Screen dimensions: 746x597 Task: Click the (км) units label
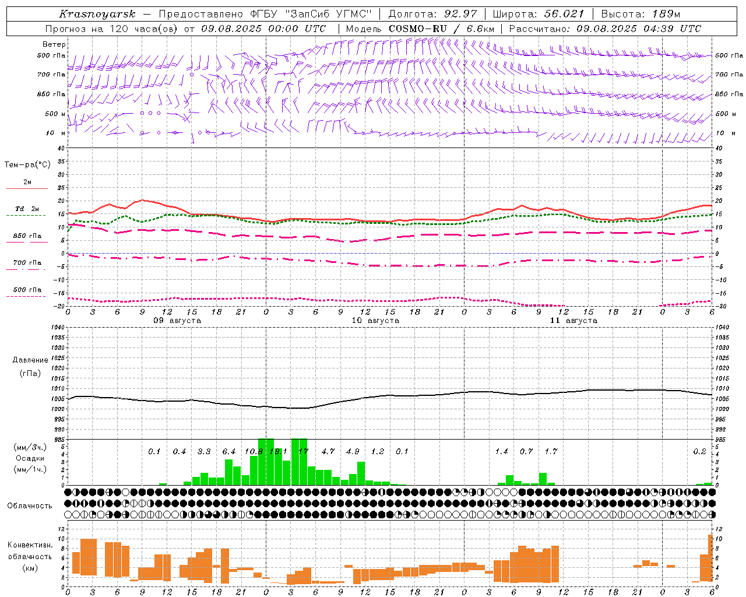[30, 568]
